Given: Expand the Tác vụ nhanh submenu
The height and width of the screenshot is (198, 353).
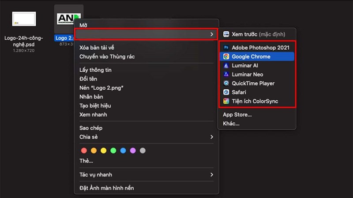Looking at the screenshot, I should coord(212,175).
